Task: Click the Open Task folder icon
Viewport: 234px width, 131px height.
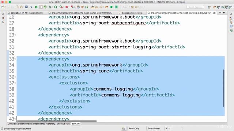Action: click(97, 7)
